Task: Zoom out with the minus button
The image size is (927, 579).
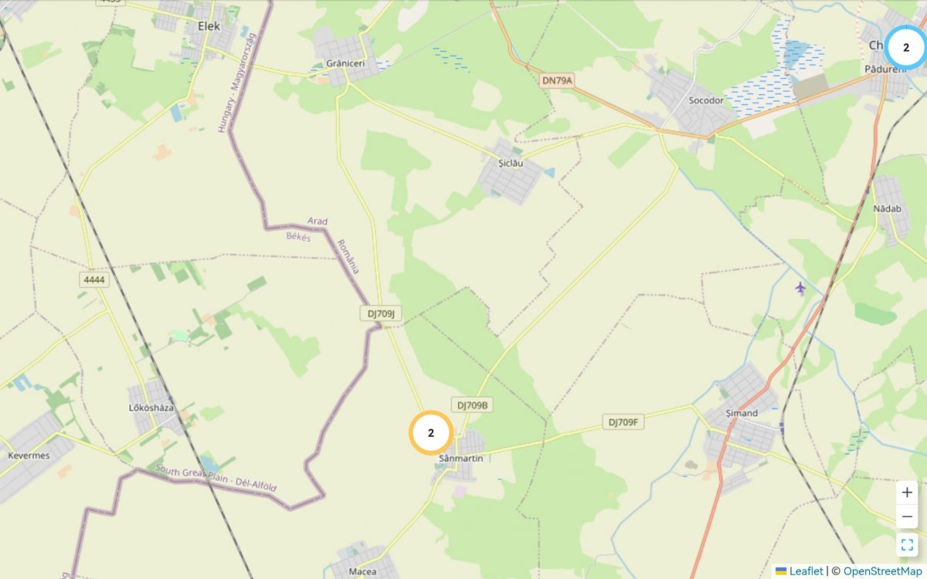Action: (x=907, y=516)
